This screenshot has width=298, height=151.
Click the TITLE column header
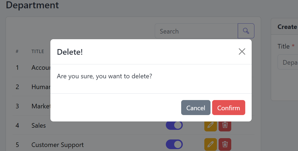[38, 51]
